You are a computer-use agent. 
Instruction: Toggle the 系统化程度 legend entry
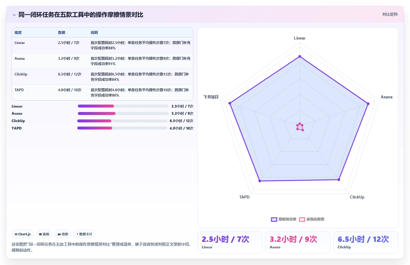pos(311,219)
